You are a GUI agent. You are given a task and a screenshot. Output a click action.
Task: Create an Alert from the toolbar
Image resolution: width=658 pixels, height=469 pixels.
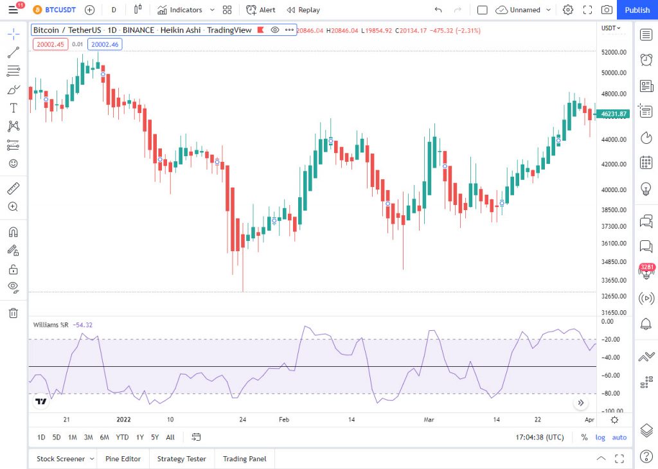coord(261,10)
